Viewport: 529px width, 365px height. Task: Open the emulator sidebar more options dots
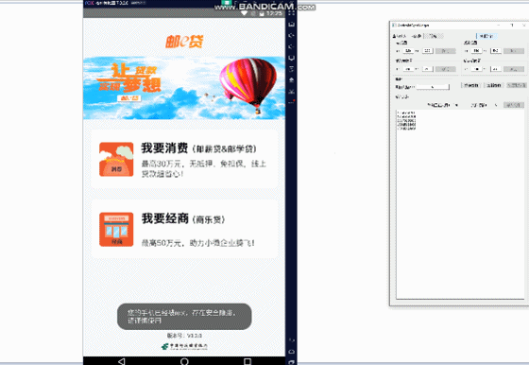click(292, 101)
